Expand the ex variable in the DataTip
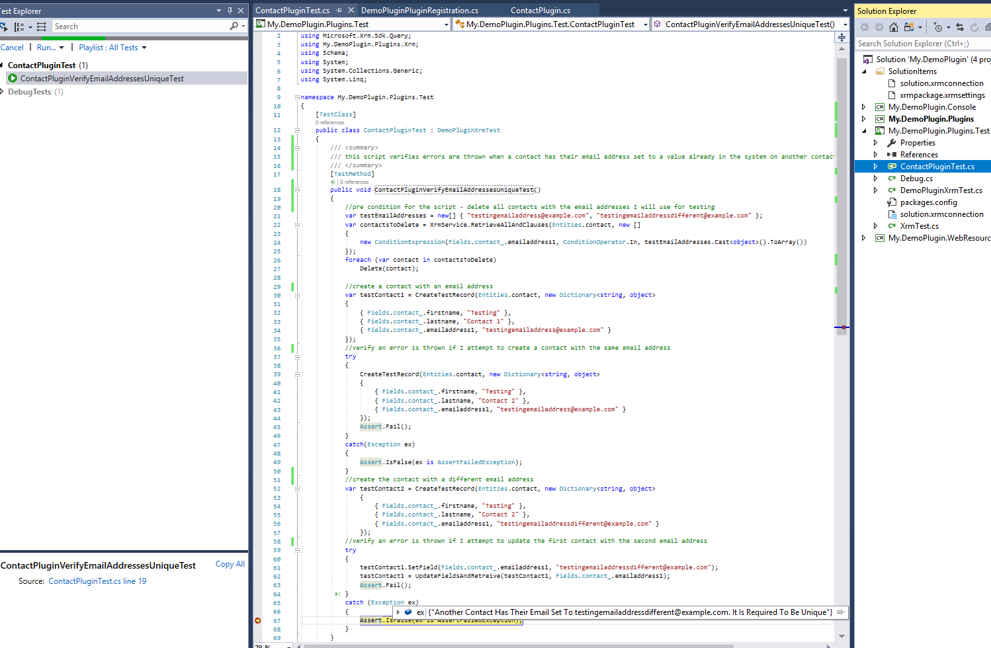The height and width of the screenshot is (648, 991). [x=398, y=612]
